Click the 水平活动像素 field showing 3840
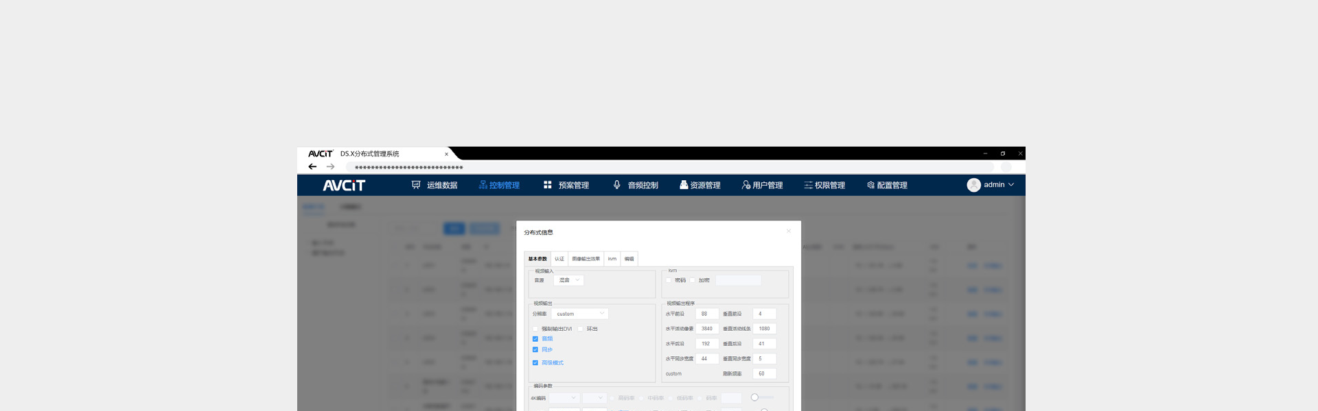This screenshot has height=411, width=1318. point(707,329)
